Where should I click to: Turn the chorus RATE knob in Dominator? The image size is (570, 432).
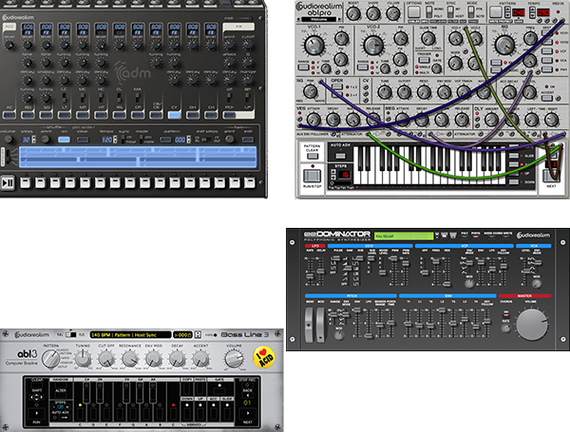tap(505, 329)
